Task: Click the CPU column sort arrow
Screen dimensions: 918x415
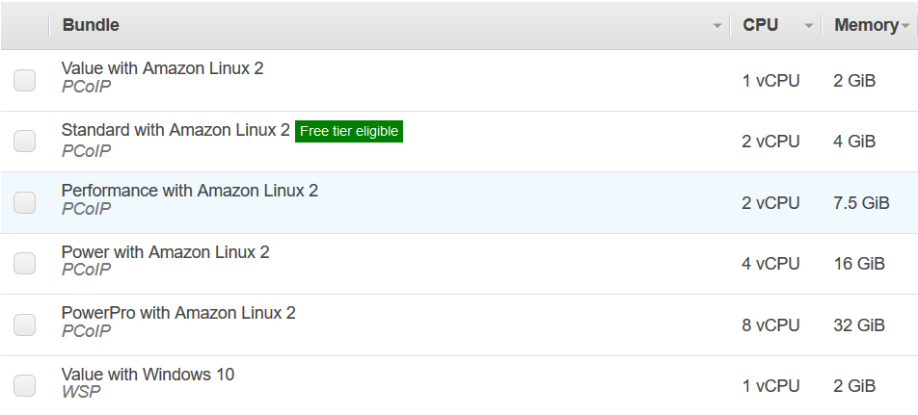Action: pos(808,26)
